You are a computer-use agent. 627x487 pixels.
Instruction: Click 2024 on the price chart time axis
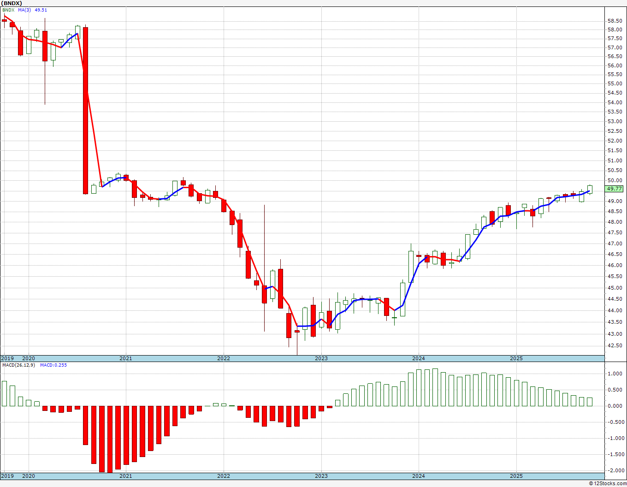tap(419, 358)
